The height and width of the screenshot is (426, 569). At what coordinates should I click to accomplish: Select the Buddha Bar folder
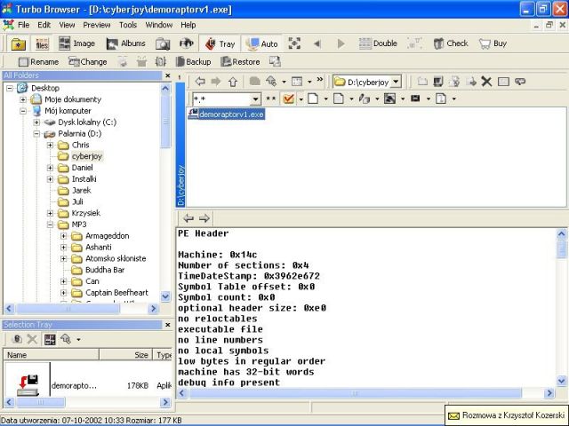pyautogui.click(x=105, y=270)
